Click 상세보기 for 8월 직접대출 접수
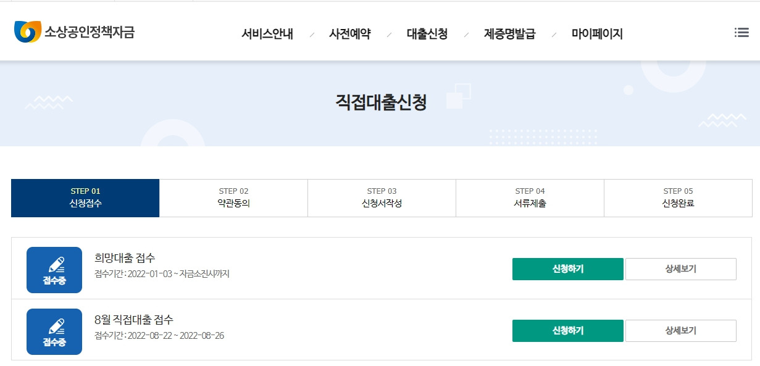Screen dimensions: 760x366 tap(681, 331)
